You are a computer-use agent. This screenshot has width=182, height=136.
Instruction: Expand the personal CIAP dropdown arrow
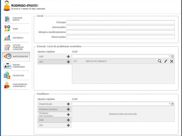click(x=173, y=56)
